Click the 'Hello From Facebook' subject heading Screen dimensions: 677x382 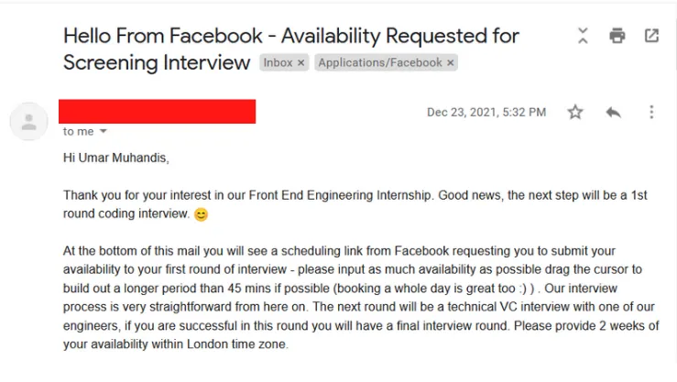291,49
